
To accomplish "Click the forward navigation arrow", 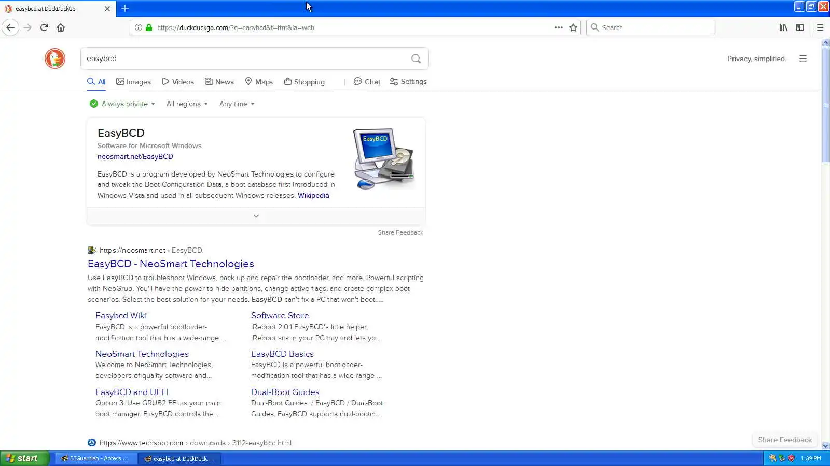I will pos(28,27).
